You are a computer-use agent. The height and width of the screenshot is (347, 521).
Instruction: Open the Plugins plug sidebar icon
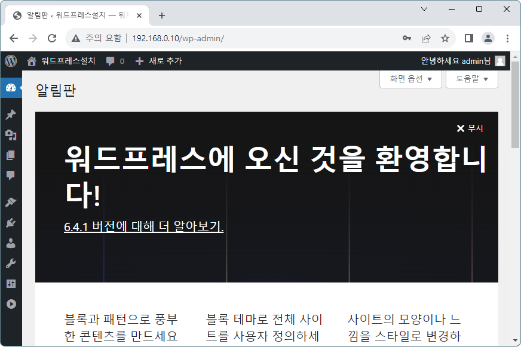(11, 223)
